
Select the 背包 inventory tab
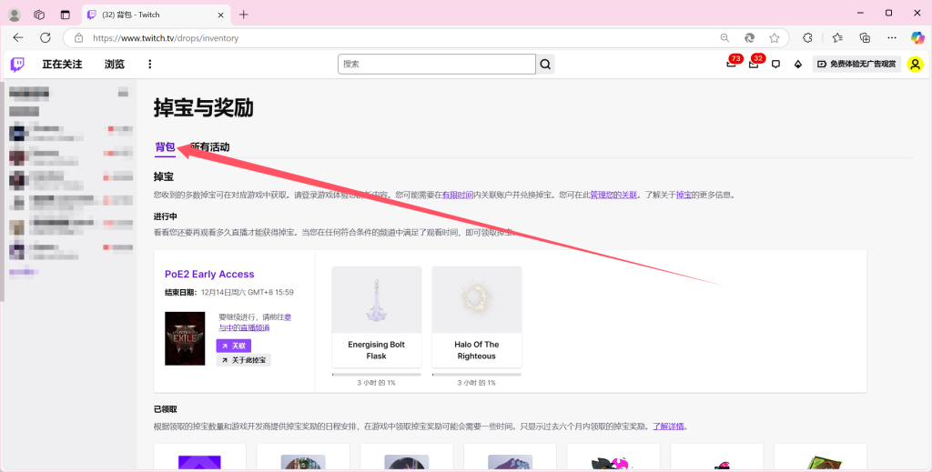(166, 146)
